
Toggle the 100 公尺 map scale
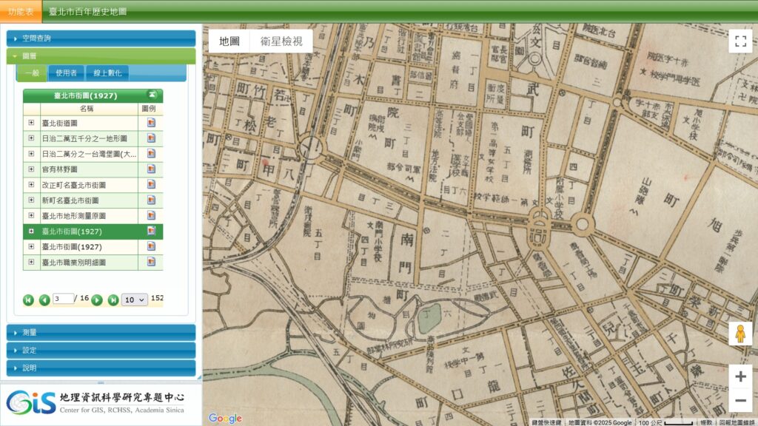[x=665, y=422]
